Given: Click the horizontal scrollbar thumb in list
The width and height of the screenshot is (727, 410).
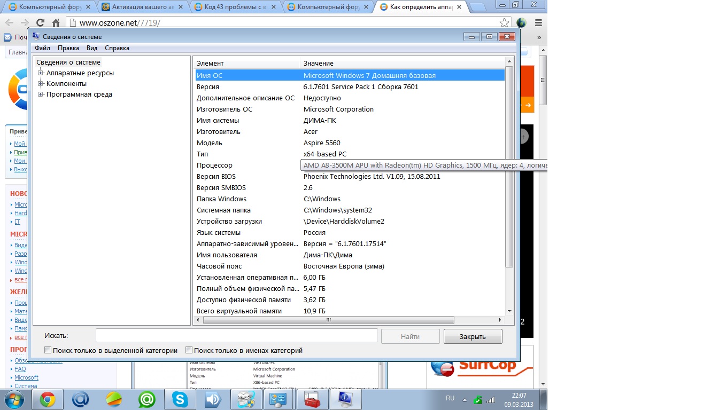Looking at the screenshot, I should pyautogui.click(x=329, y=320).
